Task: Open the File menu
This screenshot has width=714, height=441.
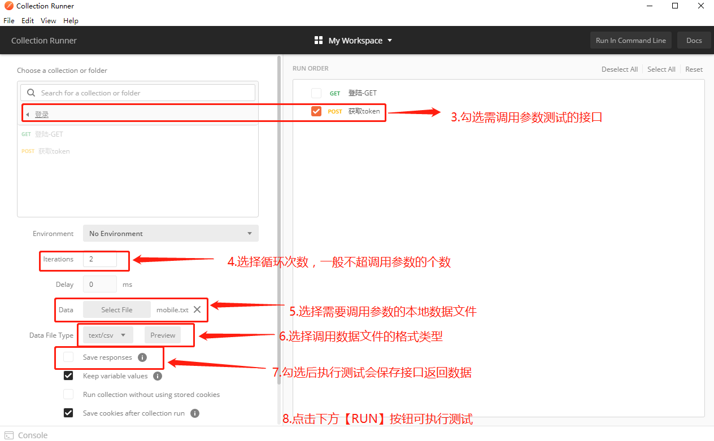Action: click(x=9, y=20)
